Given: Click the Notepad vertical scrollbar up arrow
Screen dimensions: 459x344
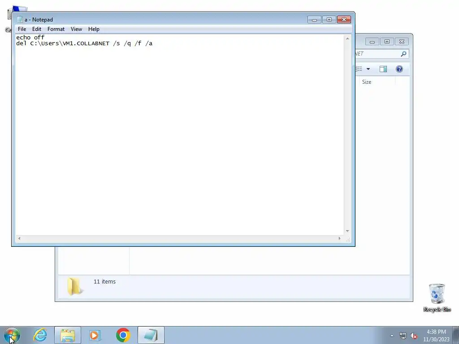Looking at the screenshot, I should 347,39.
